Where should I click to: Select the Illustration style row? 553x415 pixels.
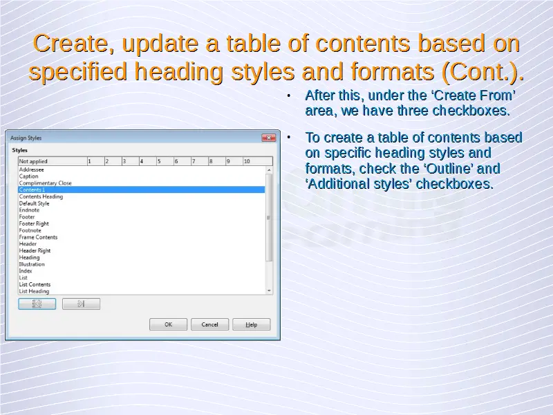pos(32,264)
